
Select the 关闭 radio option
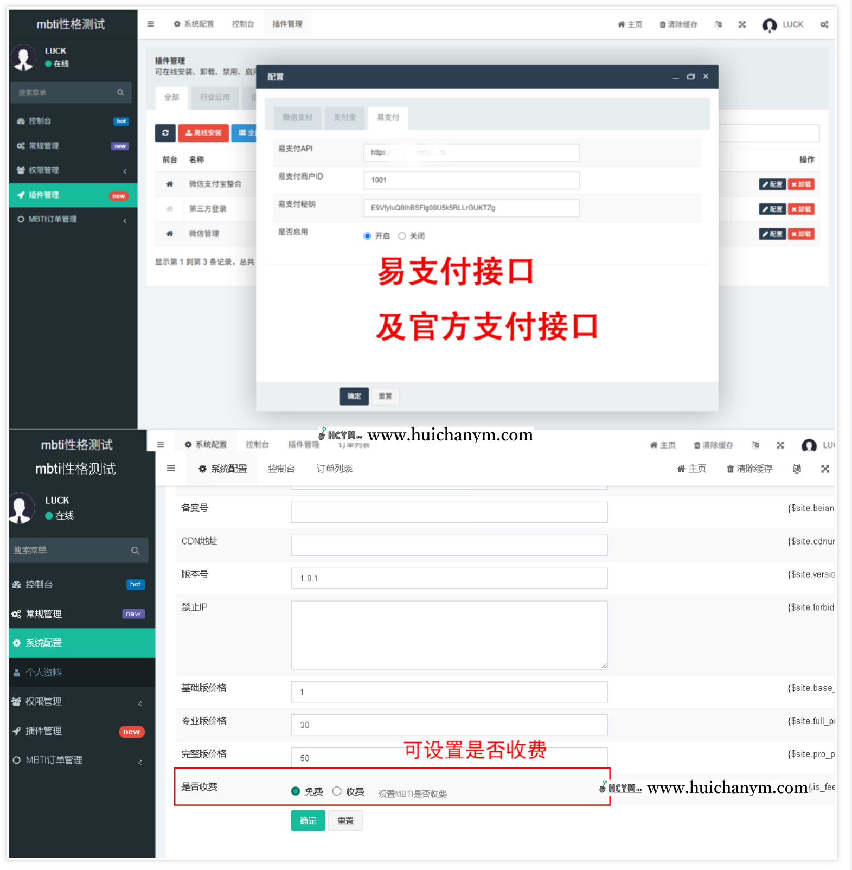point(402,236)
